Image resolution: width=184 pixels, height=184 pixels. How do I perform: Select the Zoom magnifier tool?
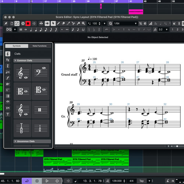84,24
